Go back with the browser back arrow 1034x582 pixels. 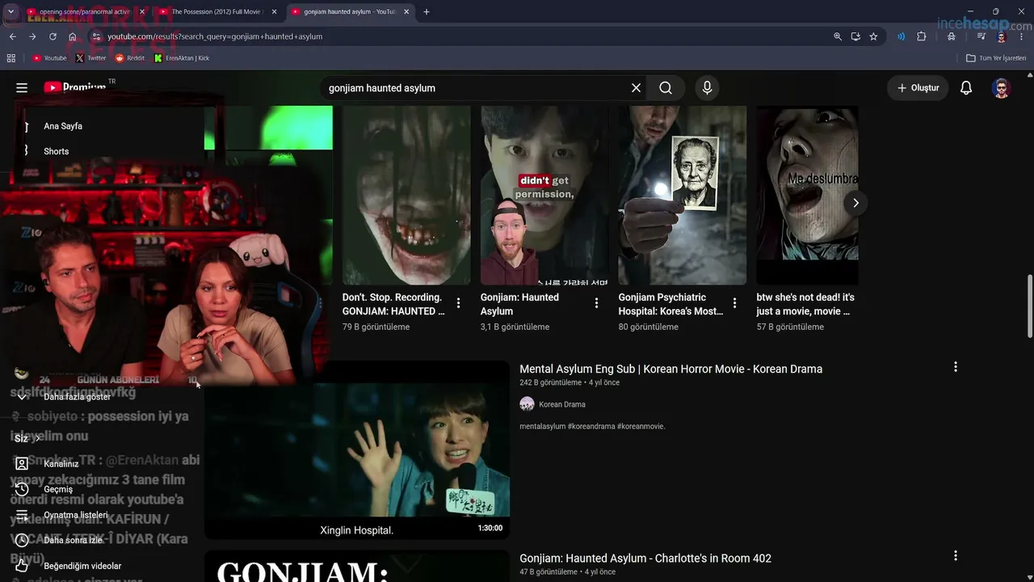point(12,36)
